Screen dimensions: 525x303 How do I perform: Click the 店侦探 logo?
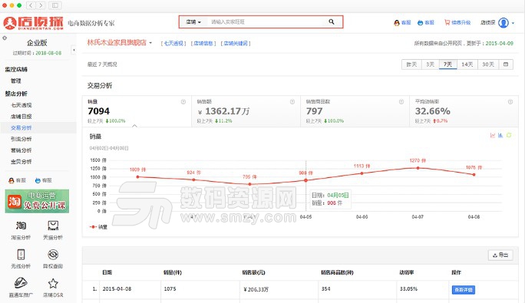pyautogui.click(x=33, y=23)
